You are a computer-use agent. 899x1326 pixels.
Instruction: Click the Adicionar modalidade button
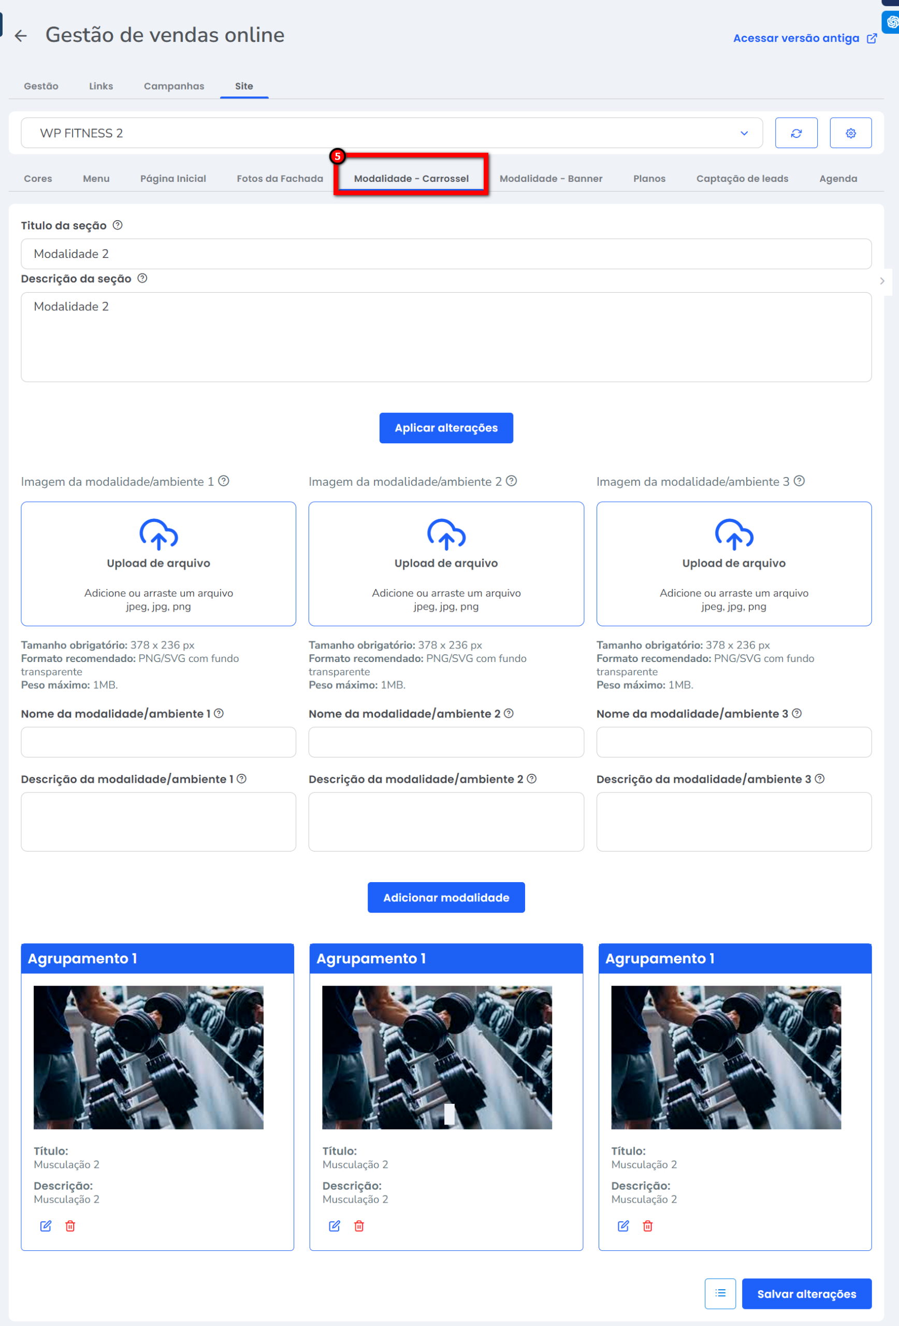click(445, 898)
